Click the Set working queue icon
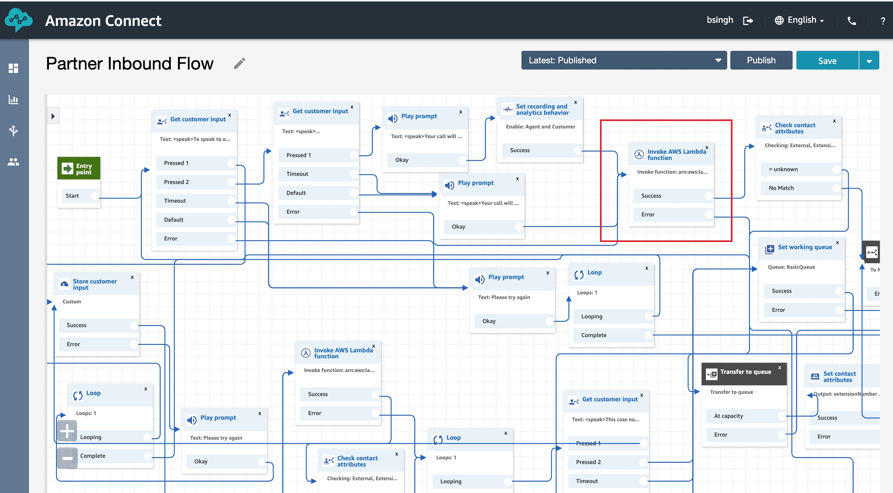This screenshot has width=893, height=493. 770,249
